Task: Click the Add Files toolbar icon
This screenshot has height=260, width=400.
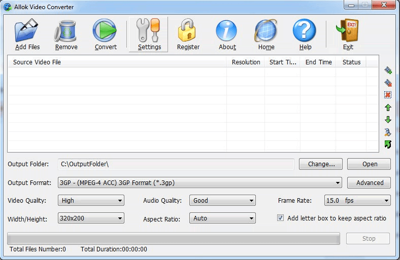Action: pos(27,30)
